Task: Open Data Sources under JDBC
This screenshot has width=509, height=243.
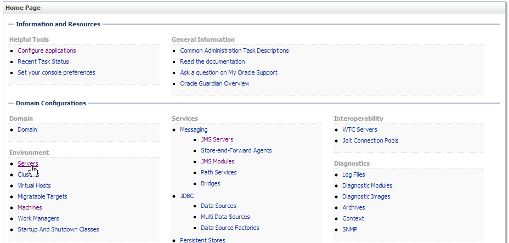Action: click(x=218, y=206)
